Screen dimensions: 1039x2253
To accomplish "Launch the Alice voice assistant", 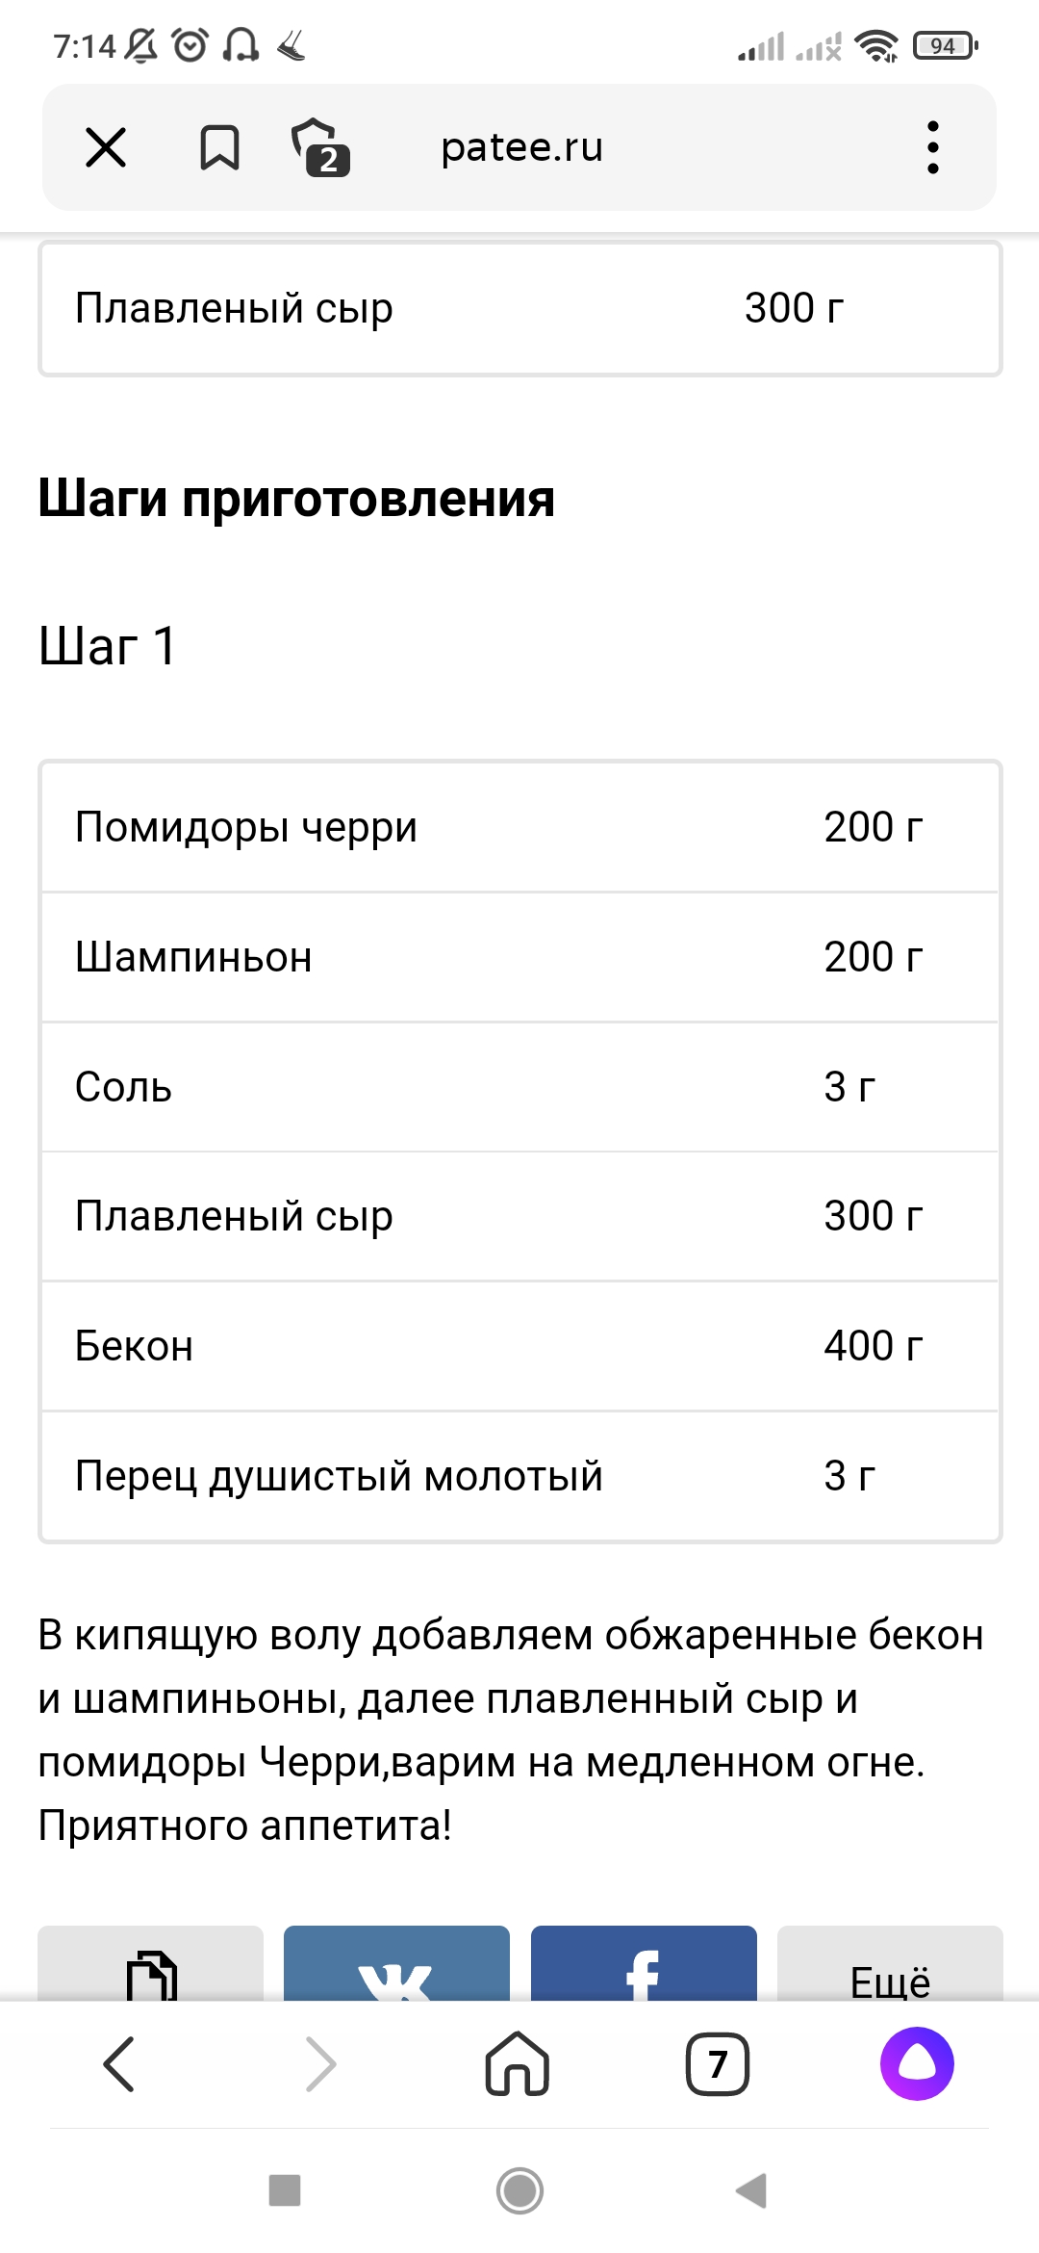I will pos(917,2064).
